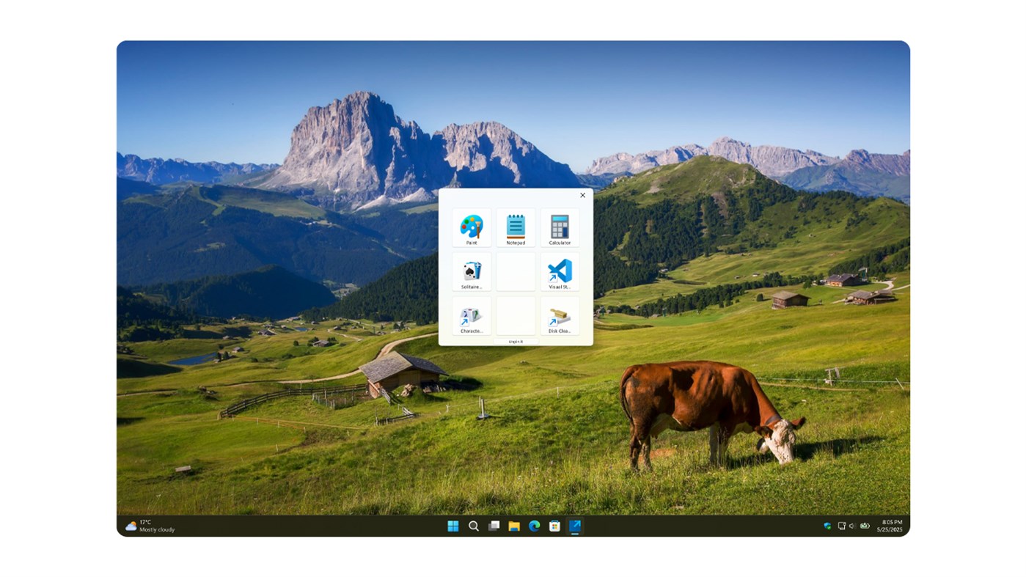The image size is (1026, 577).
Task: Adjust the speaker volume settings
Action: click(851, 525)
